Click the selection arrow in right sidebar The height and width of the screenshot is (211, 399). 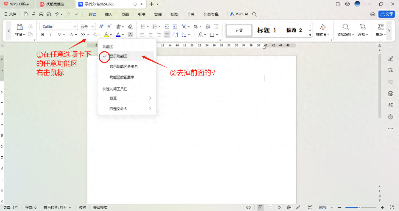[390, 70]
